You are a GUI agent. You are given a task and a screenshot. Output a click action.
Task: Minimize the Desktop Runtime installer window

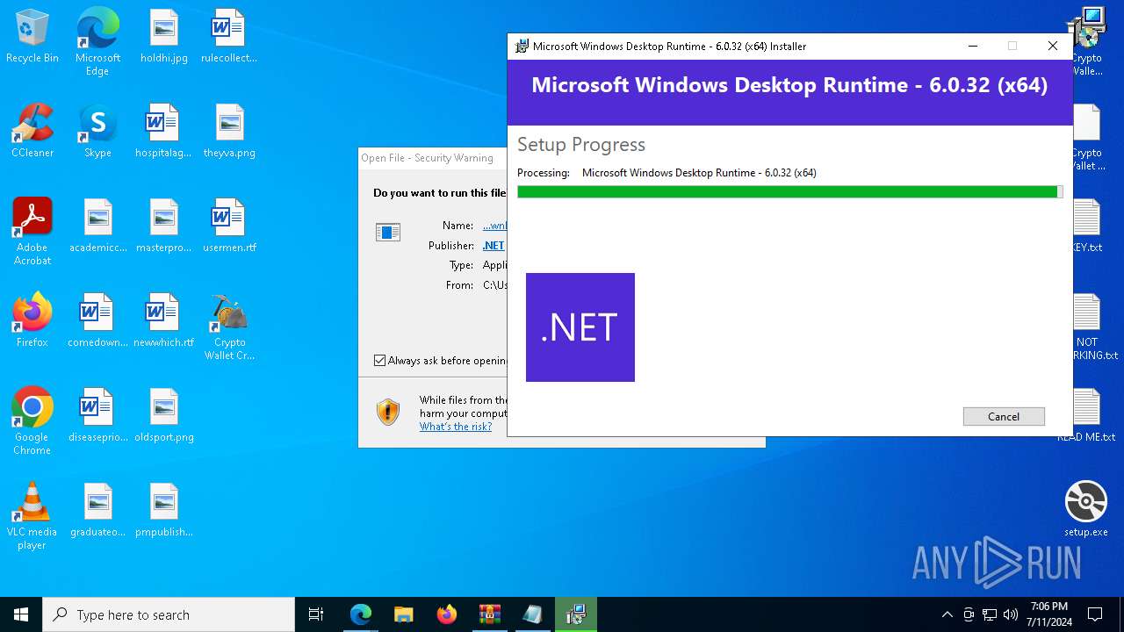[x=973, y=47]
